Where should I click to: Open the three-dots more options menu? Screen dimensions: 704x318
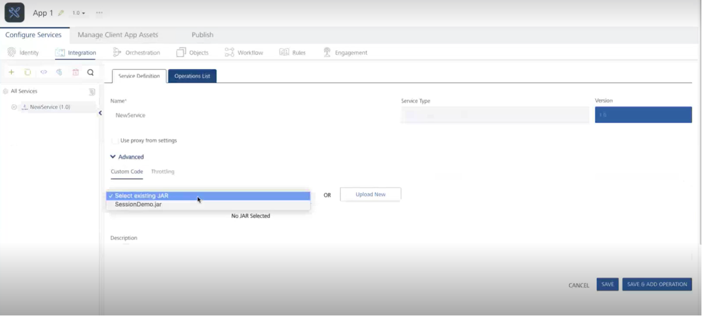point(99,13)
